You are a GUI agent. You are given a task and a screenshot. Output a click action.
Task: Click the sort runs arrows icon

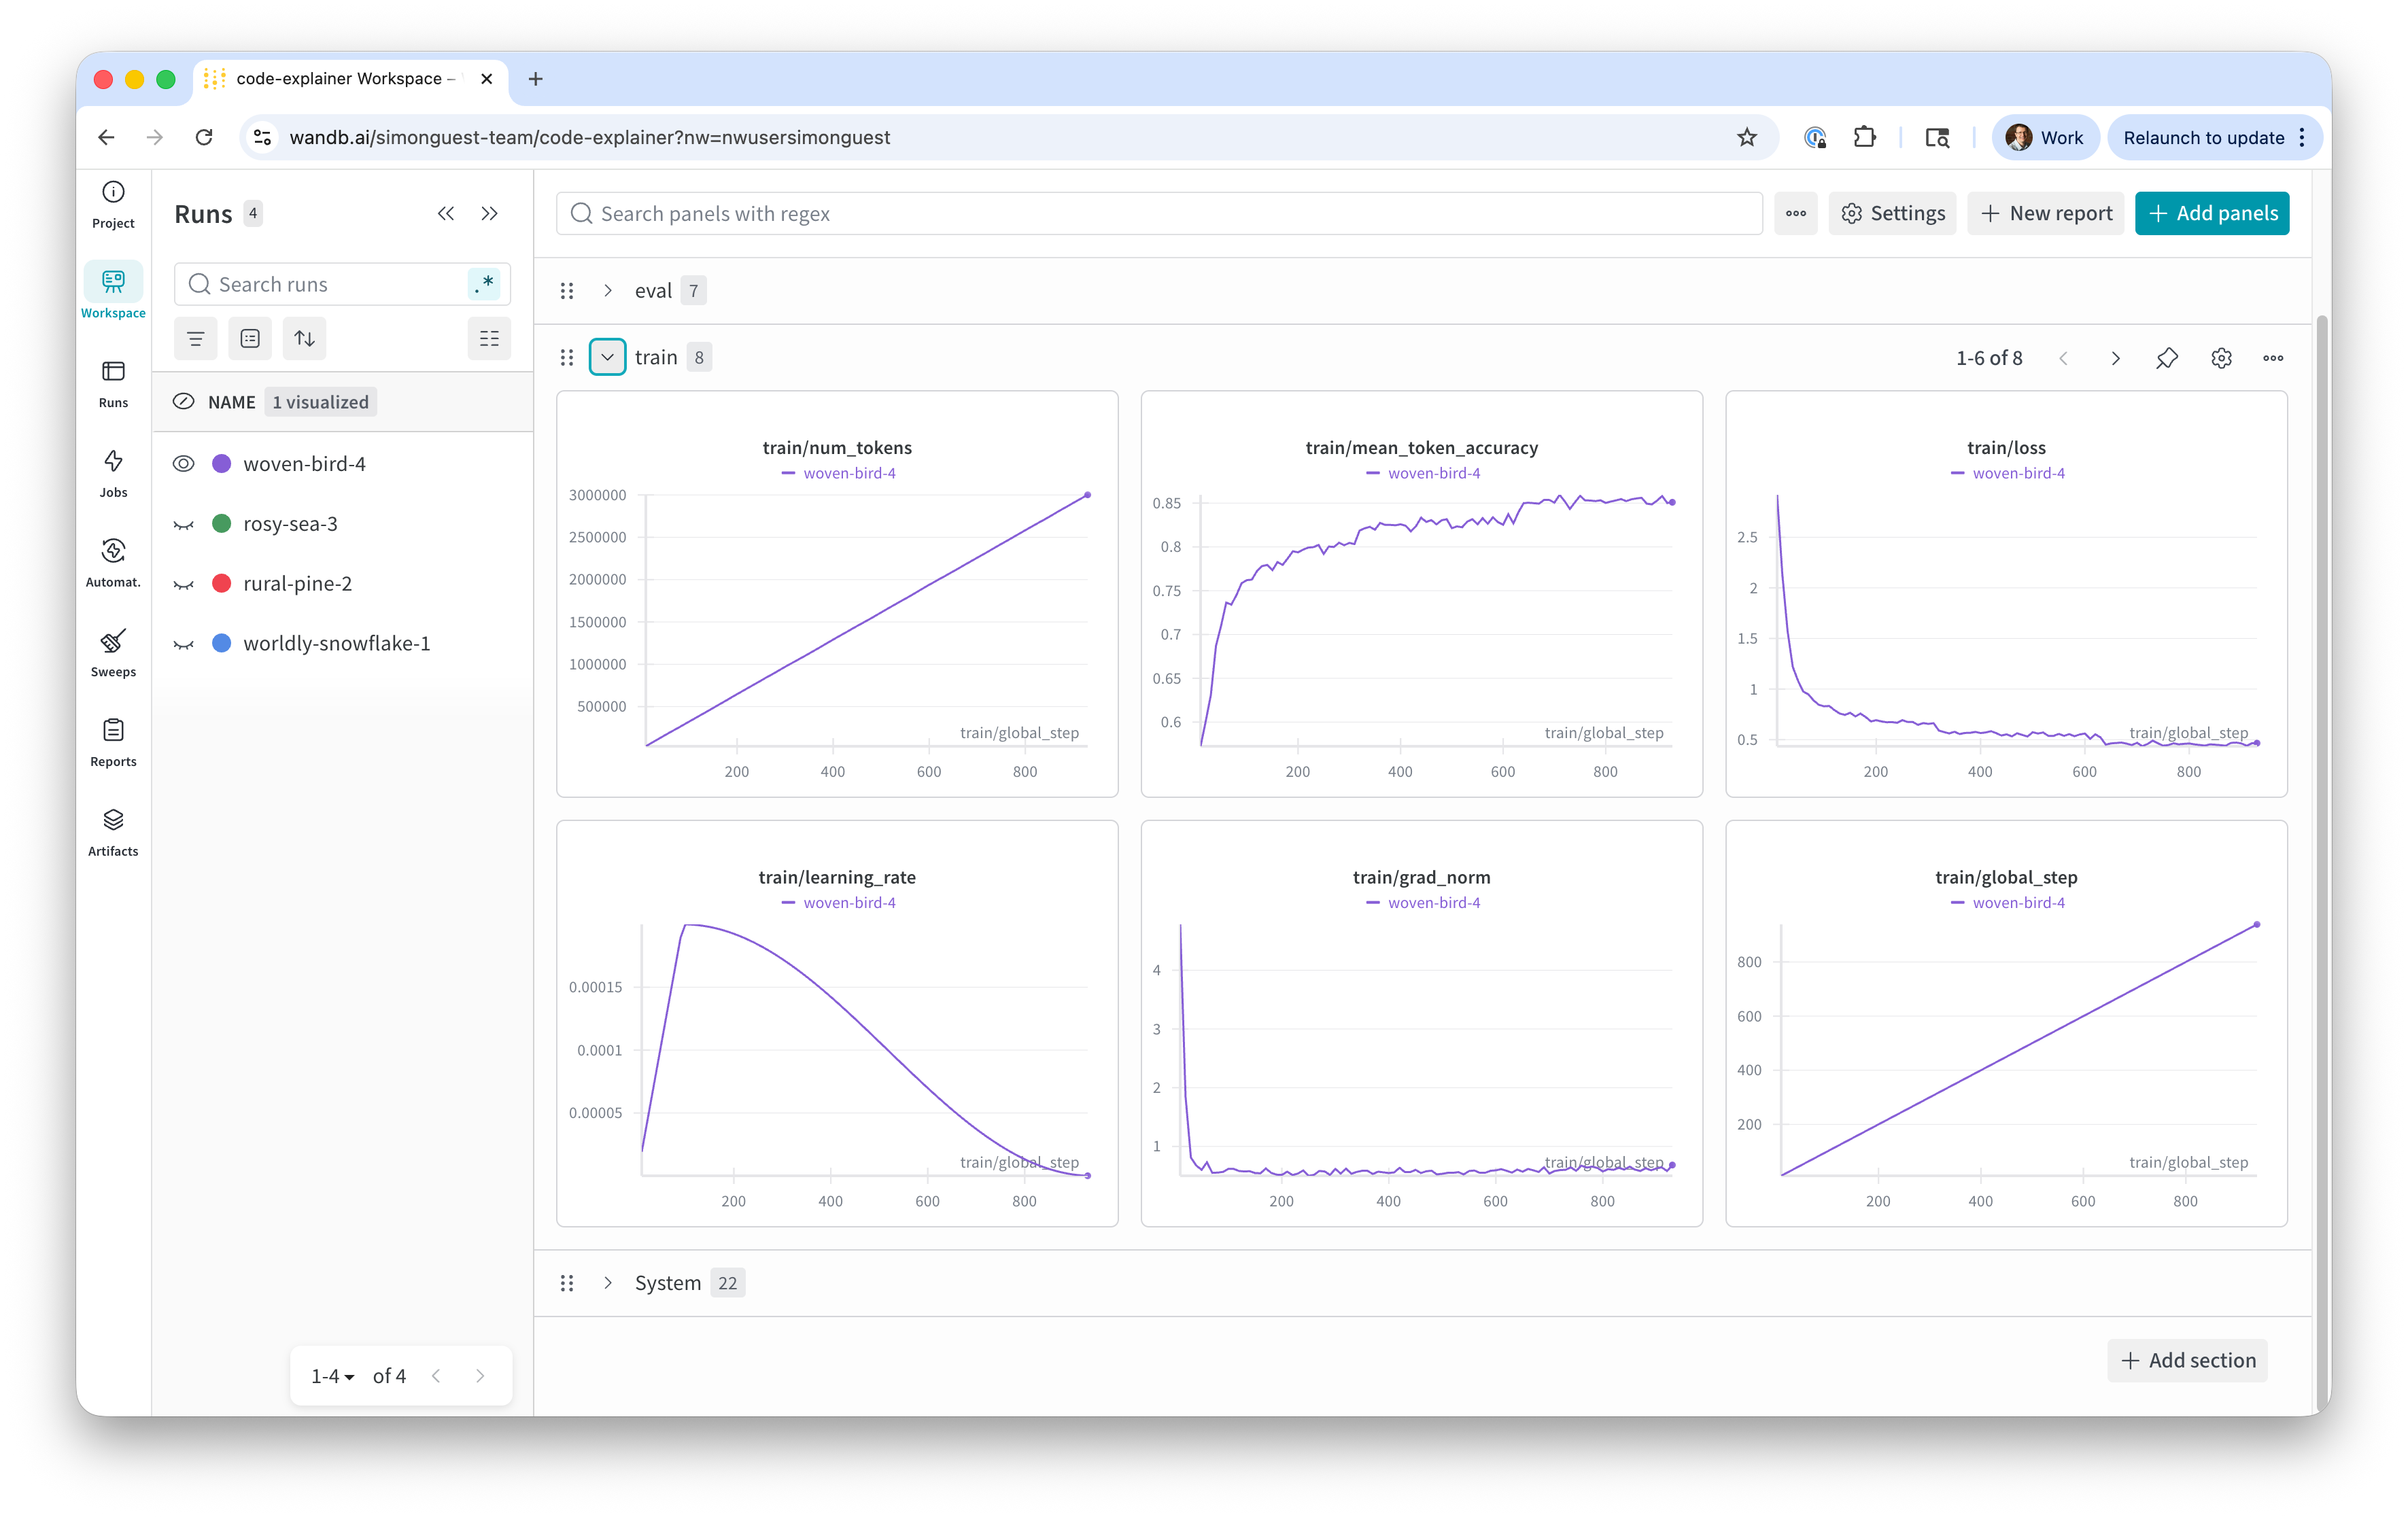(305, 338)
